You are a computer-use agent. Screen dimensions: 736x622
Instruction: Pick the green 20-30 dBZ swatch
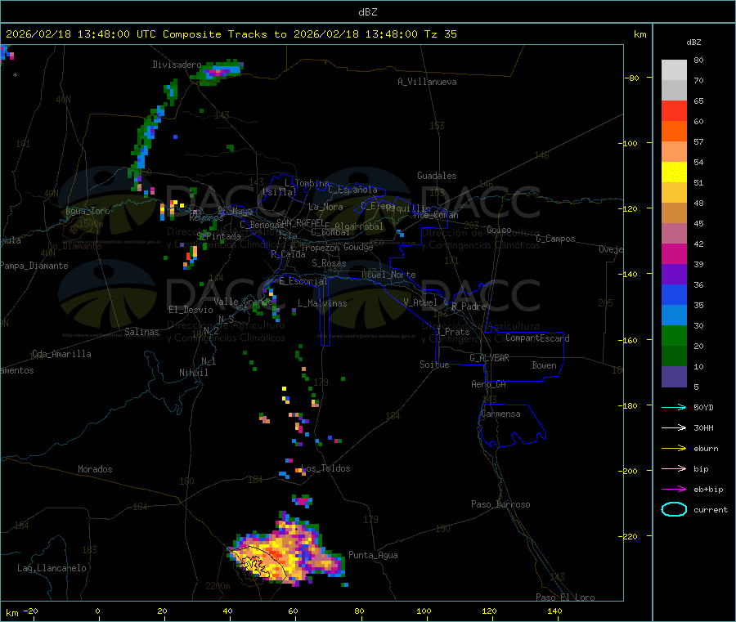click(x=674, y=335)
